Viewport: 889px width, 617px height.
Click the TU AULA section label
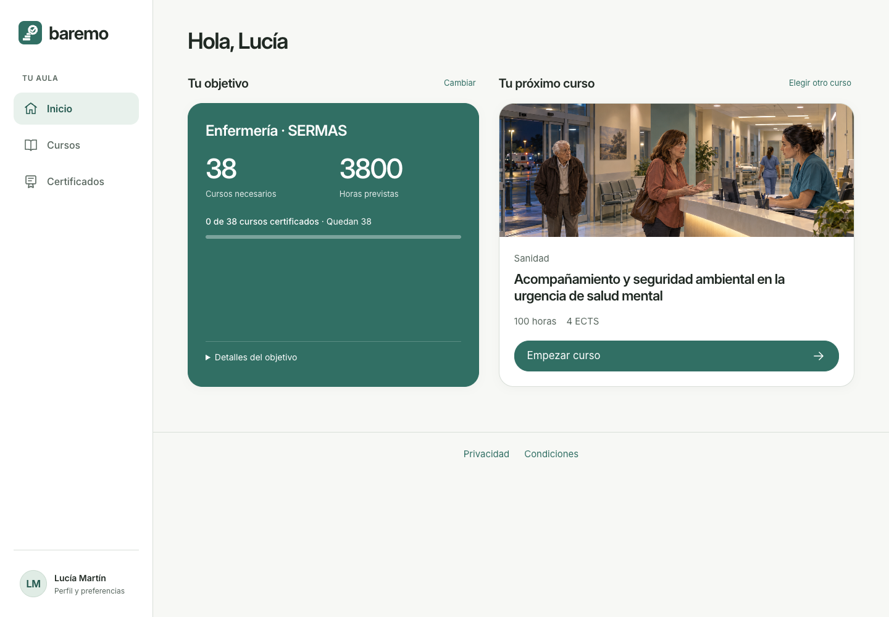pyautogui.click(x=40, y=78)
